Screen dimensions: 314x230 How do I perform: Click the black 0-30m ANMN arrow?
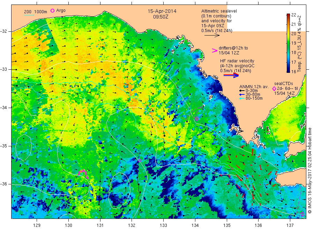tap(242, 91)
